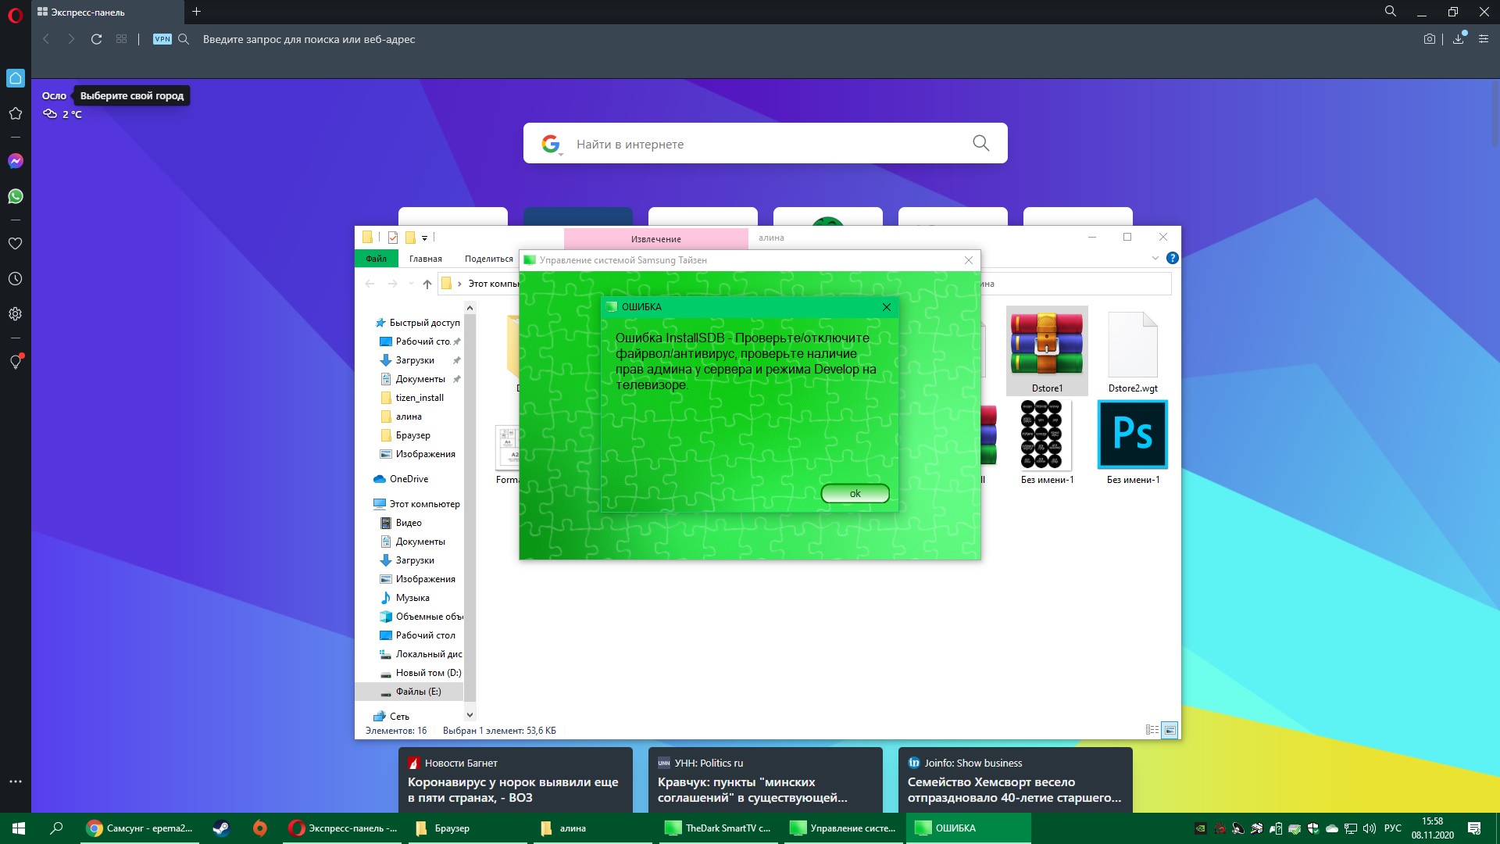Open the Steam icon on the taskbar
The width and height of the screenshot is (1500, 844).
click(x=221, y=828)
